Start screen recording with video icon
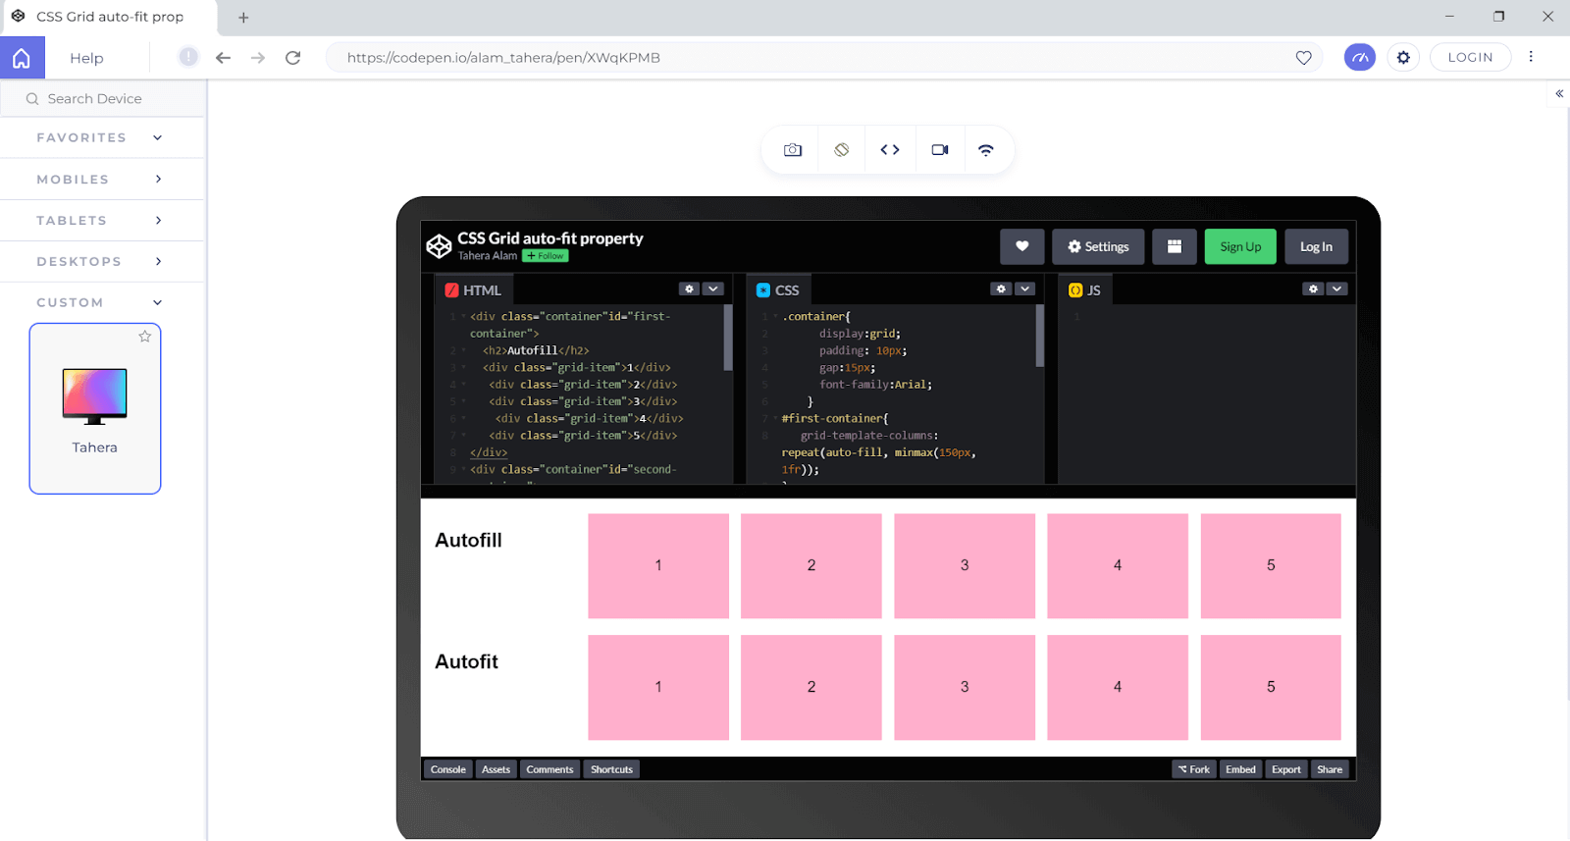The width and height of the screenshot is (1570, 841). 940,150
